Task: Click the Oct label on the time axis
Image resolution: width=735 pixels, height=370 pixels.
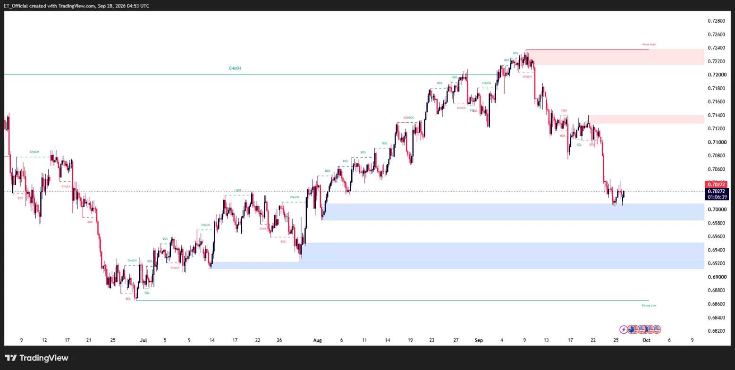Action: pyautogui.click(x=646, y=340)
